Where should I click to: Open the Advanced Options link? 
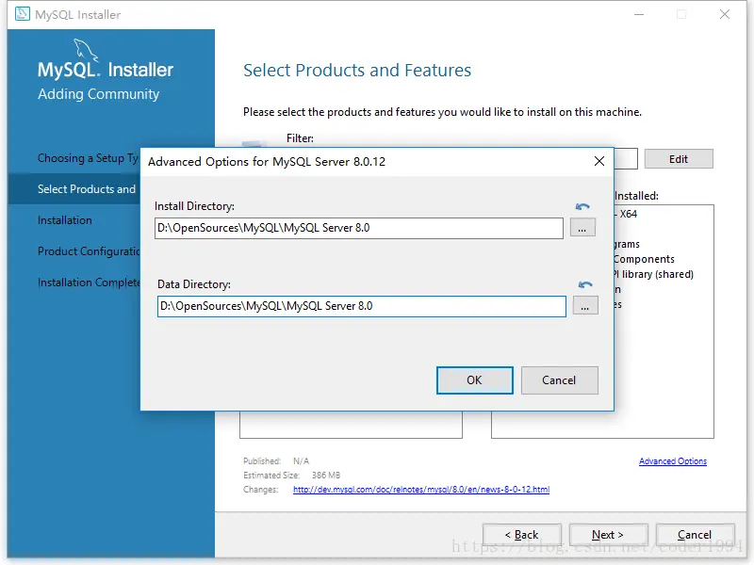tap(673, 460)
